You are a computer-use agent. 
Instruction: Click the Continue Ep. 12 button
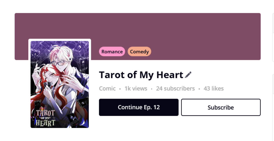(139, 107)
